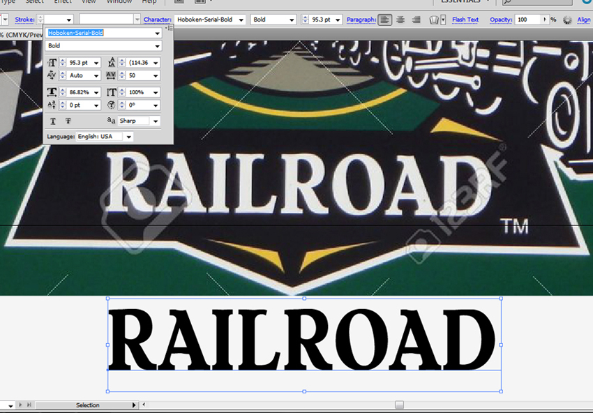Toggle Underline in the Character panel

point(53,121)
